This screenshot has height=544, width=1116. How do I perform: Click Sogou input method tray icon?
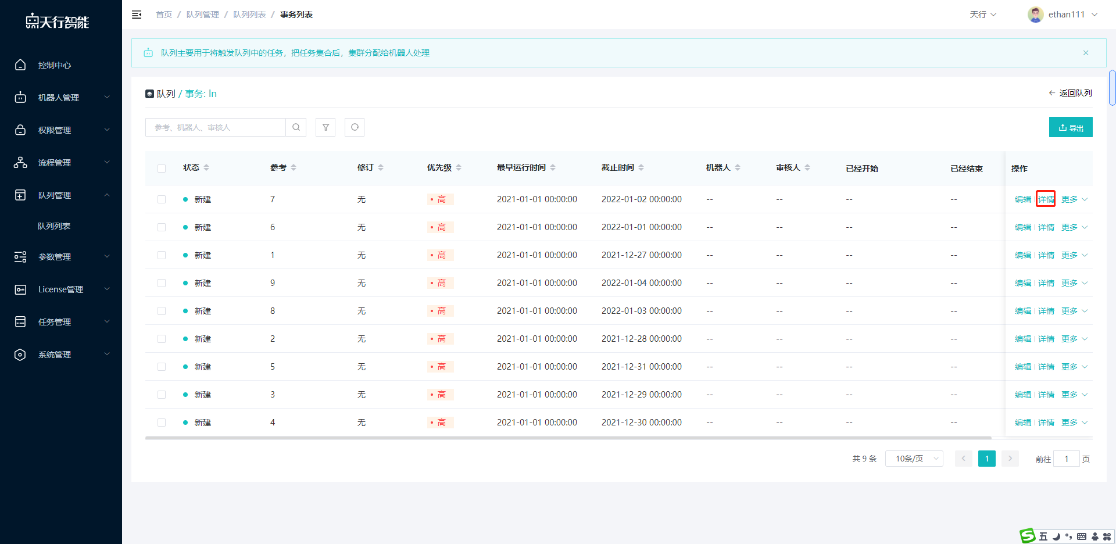tap(1028, 536)
